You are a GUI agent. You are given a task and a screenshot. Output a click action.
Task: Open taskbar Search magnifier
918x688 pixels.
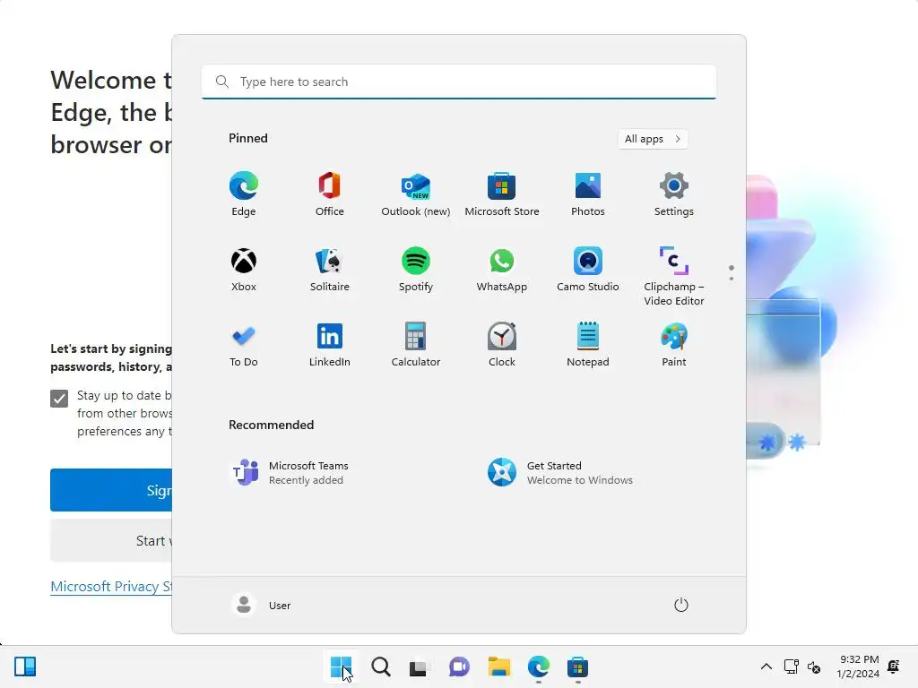[380, 666]
